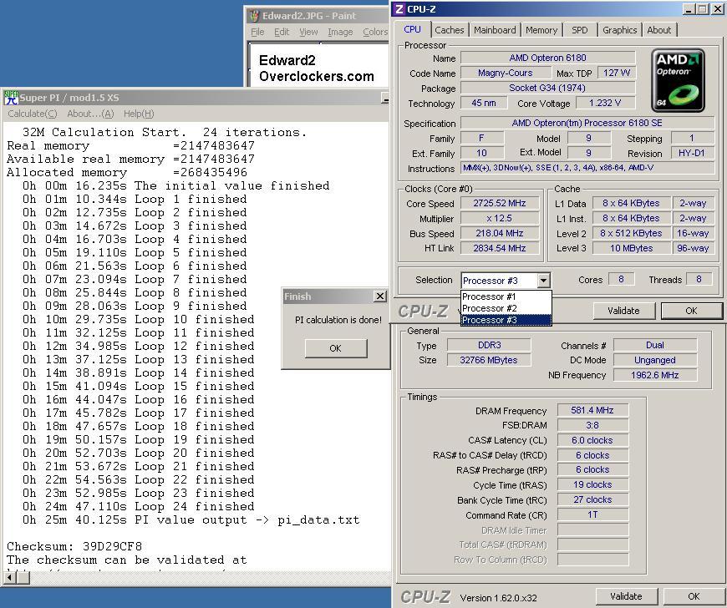The width and height of the screenshot is (727, 608).
Task: Click the DC Mode Unganged value
Action: [654, 360]
